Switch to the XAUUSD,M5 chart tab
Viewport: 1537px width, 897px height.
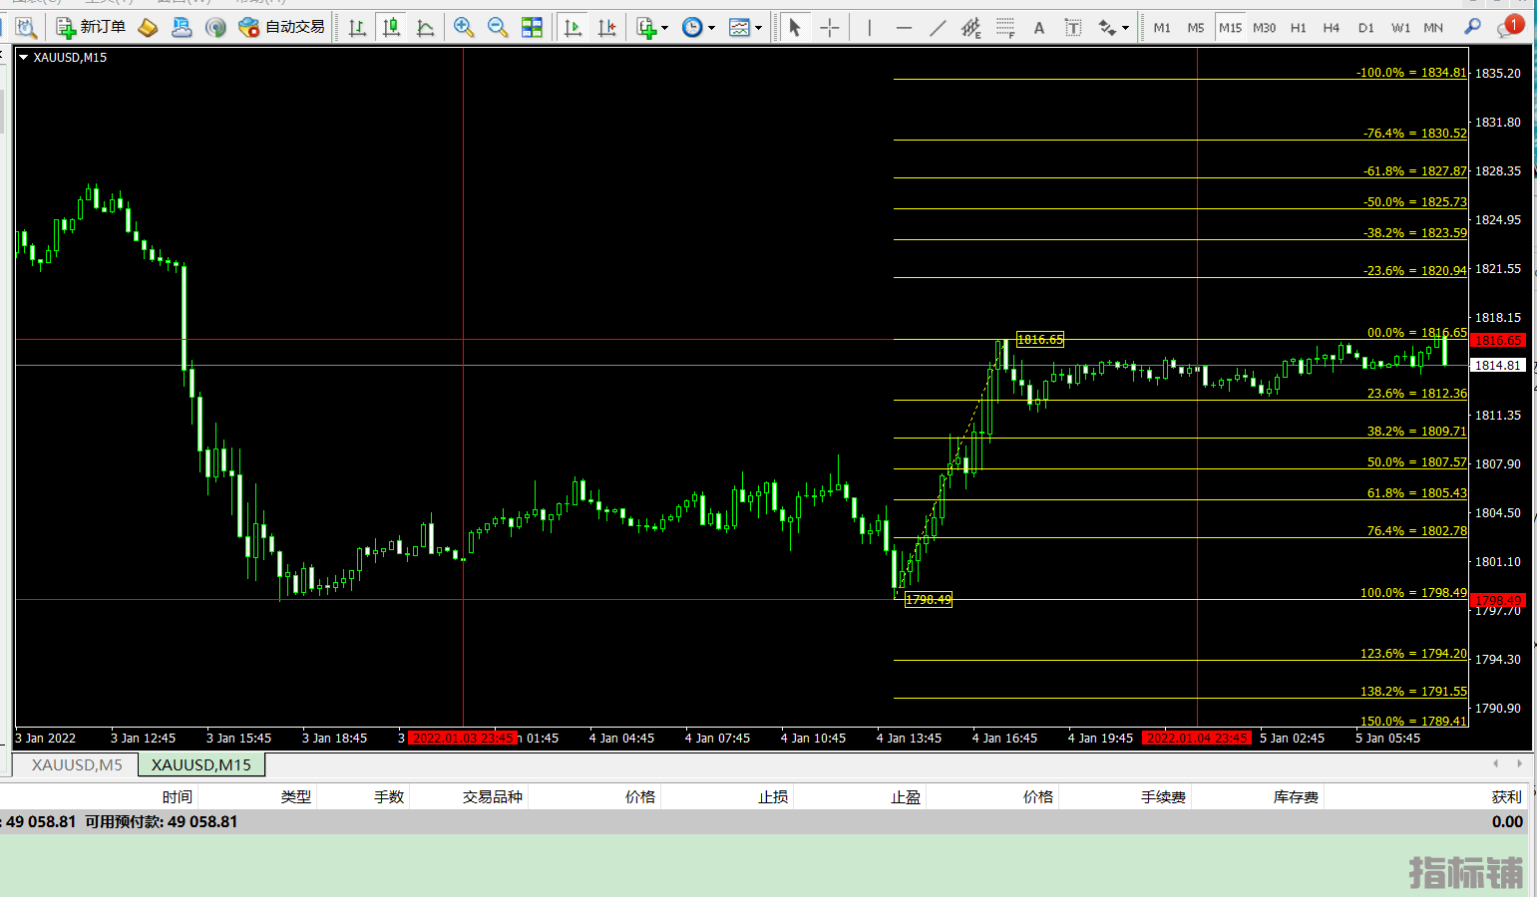point(77,764)
